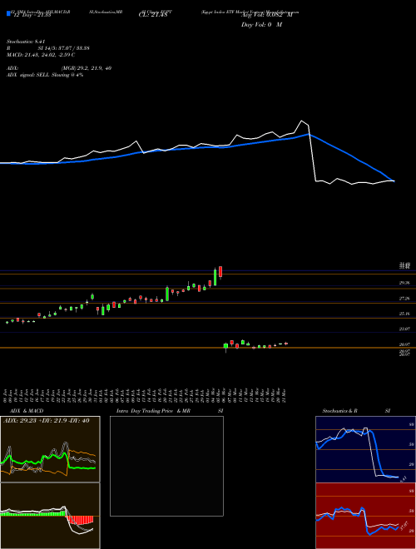The width and height of the screenshot is (416, 549).
Task: Click the CL: 21.48 closing price label
Action: tap(153, 15)
